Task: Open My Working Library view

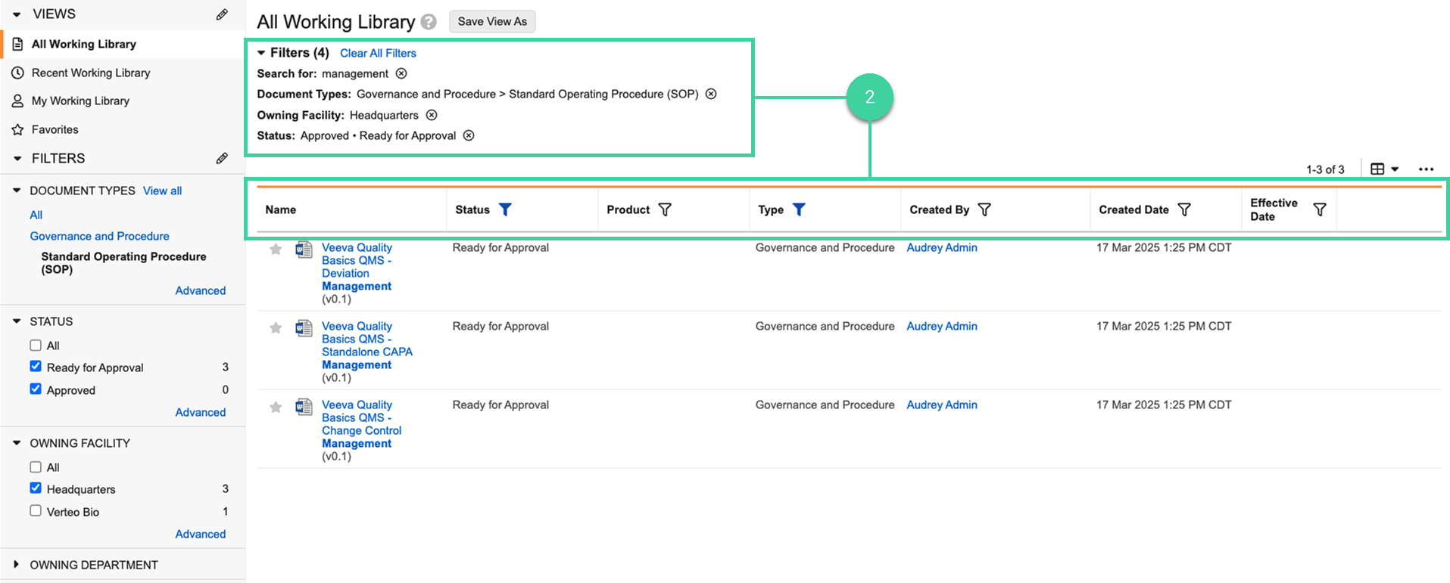Action: click(80, 101)
